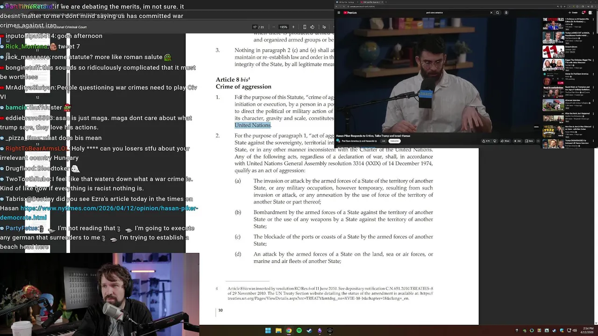Screen dimensions: 598x336
Task: Open the video's more actions ellipsis
Action: [x=538, y=141]
